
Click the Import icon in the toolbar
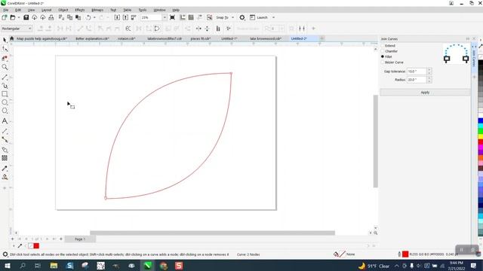(117, 17)
